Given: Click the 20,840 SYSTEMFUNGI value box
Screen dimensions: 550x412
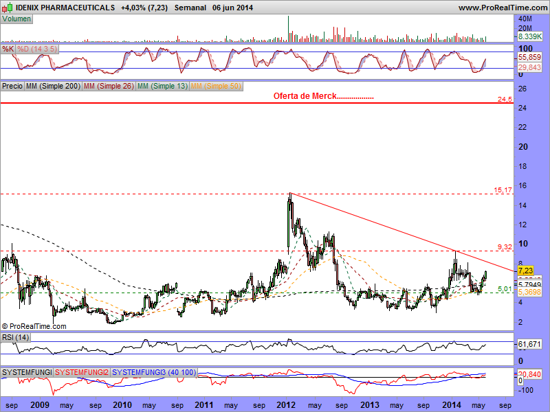Looking at the screenshot, I should [x=529, y=374].
